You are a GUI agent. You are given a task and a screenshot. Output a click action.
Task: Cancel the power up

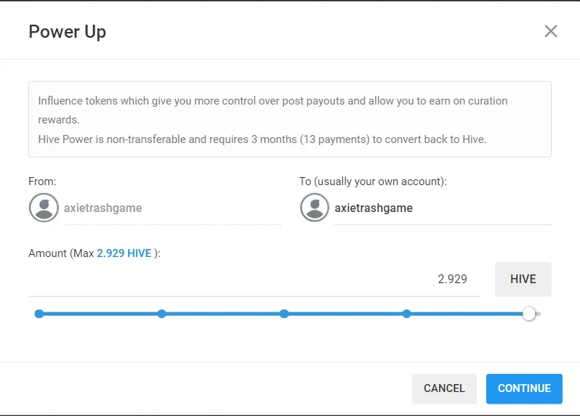[444, 388]
